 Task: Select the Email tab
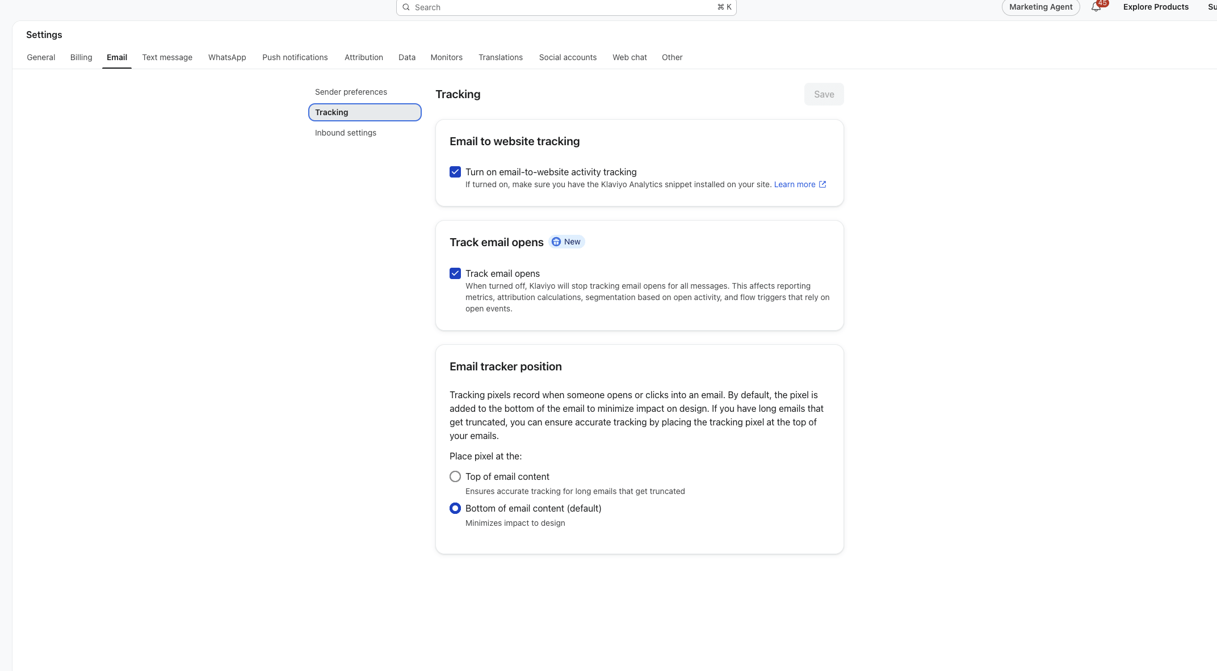[x=117, y=57]
